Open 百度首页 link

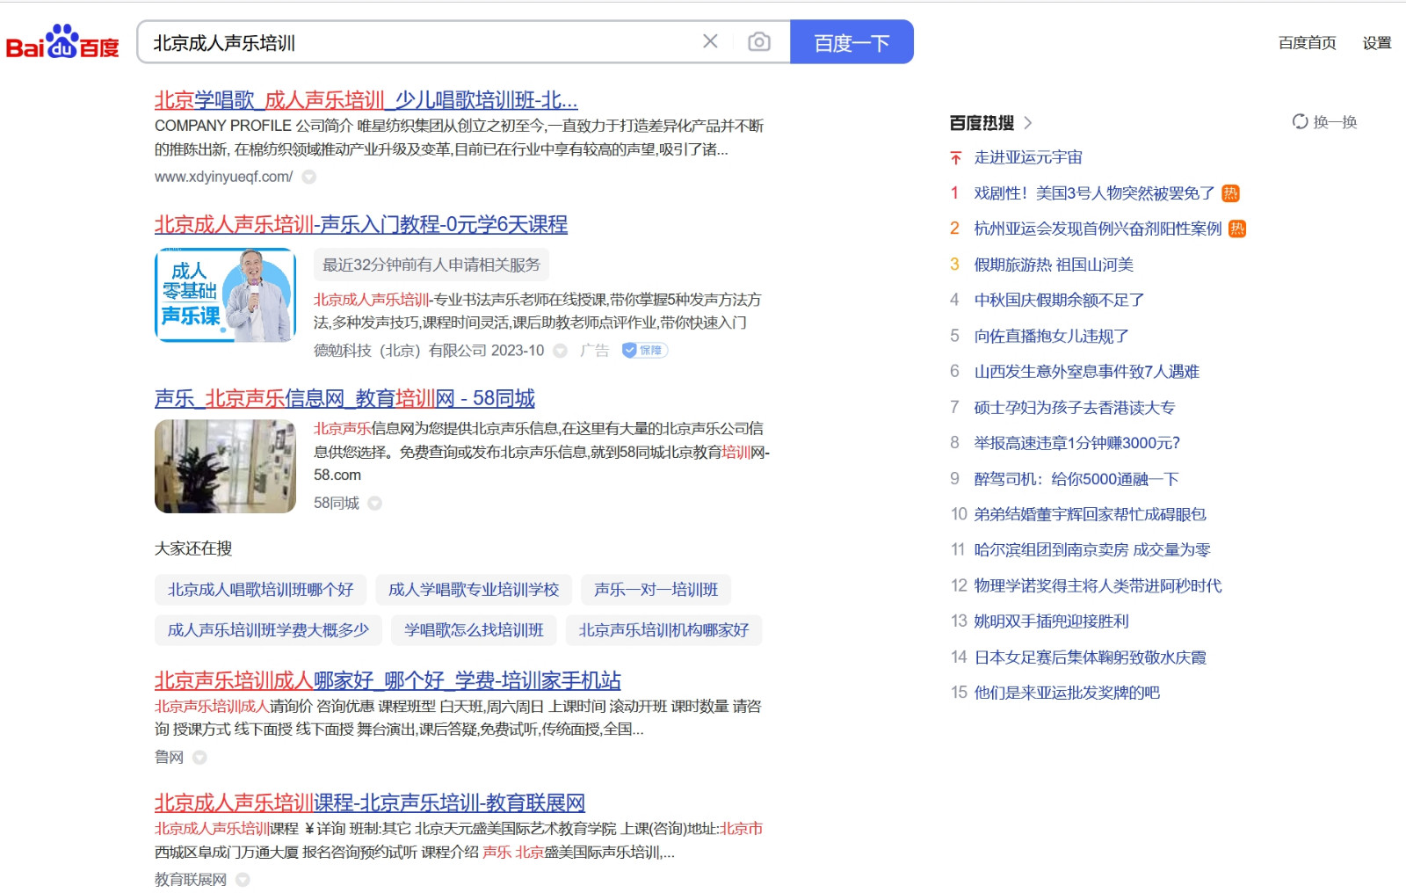pos(1307,43)
